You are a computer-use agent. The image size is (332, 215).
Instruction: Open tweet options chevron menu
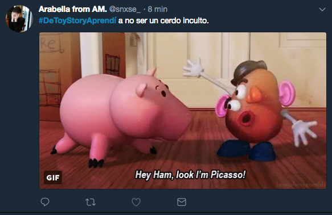(x=322, y=10)
